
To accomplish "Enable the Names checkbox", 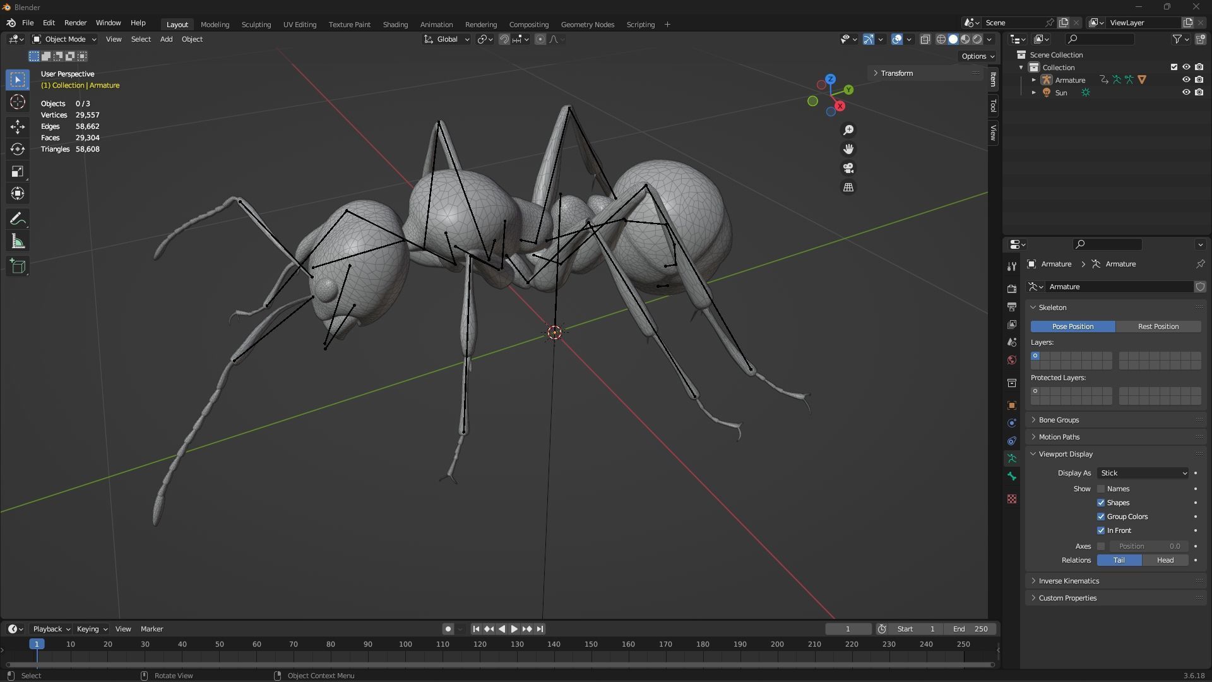I will point(1101,489).
